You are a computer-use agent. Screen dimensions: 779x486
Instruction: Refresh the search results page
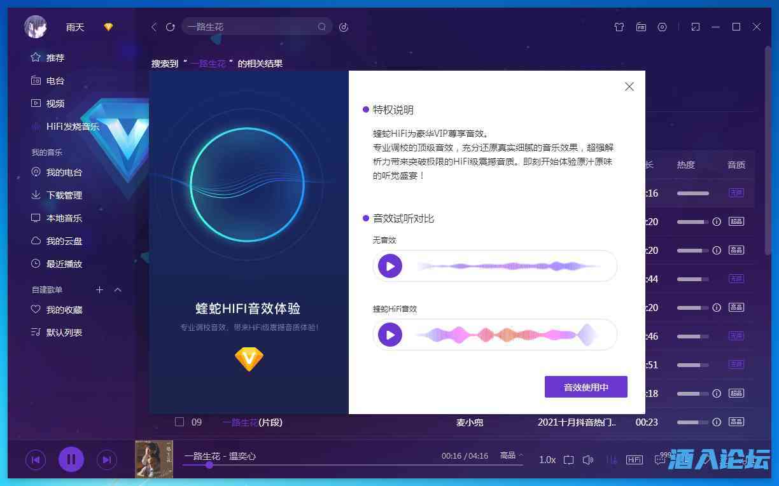tap(170, 27)
